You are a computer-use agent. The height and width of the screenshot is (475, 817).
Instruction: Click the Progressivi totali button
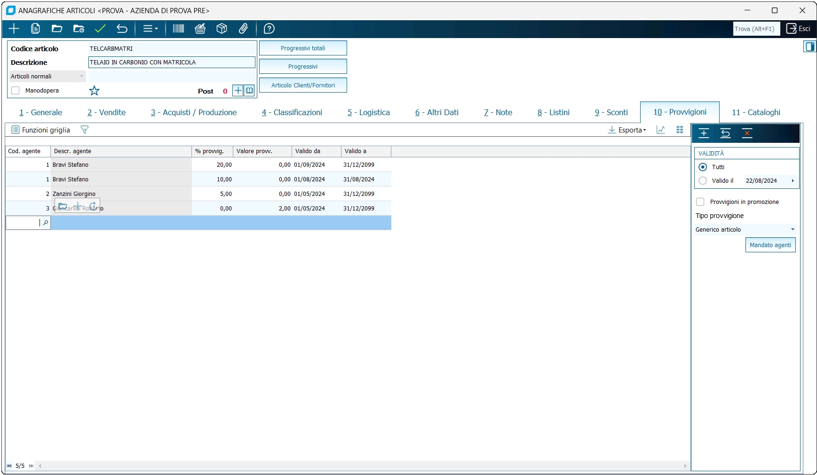point(303,48)
